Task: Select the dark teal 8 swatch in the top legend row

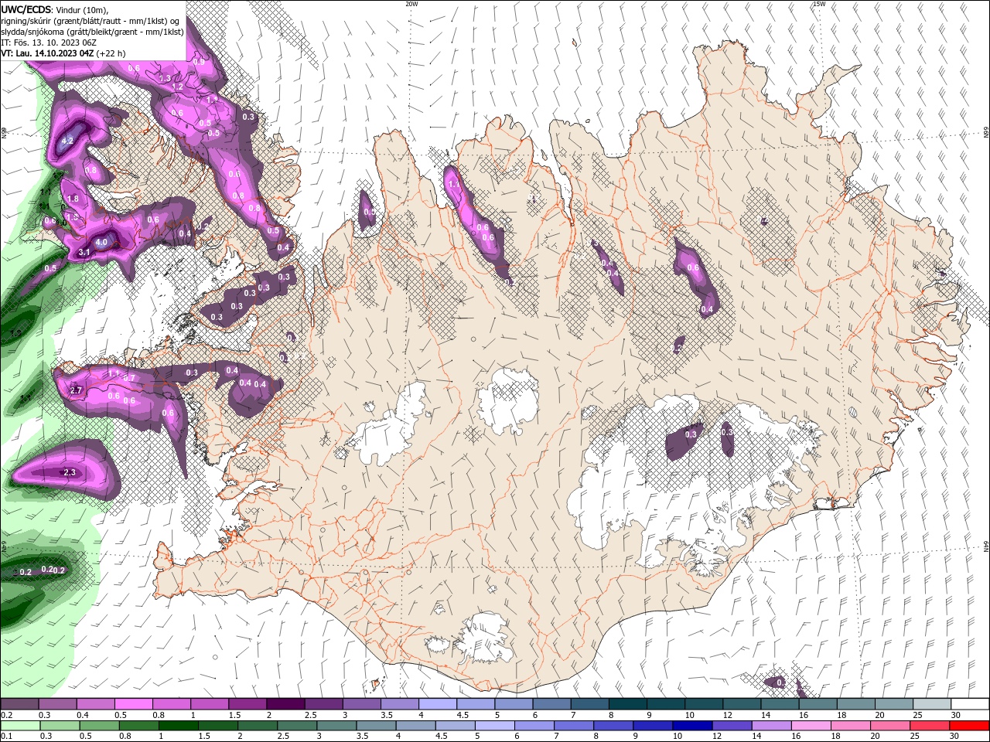Action: (x=628, y=704)
